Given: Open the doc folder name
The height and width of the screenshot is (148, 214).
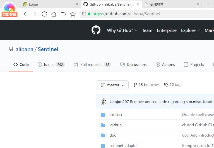Looking at the screenshot, I should [x=113, y=135].
